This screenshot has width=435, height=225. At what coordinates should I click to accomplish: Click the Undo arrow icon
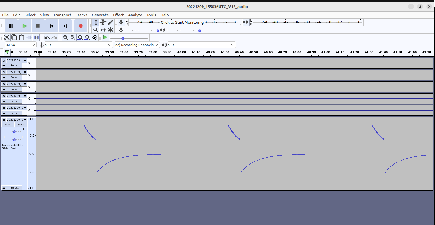[47, 37]
